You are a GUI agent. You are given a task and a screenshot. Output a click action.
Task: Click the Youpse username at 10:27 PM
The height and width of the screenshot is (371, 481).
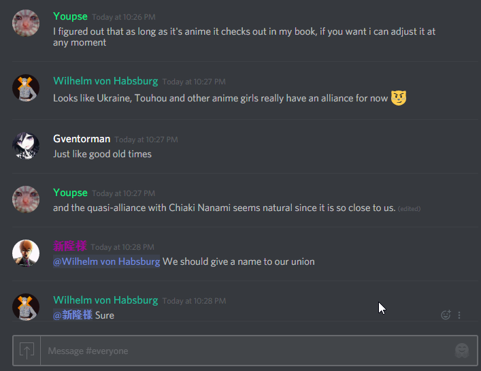coord(70,193)
